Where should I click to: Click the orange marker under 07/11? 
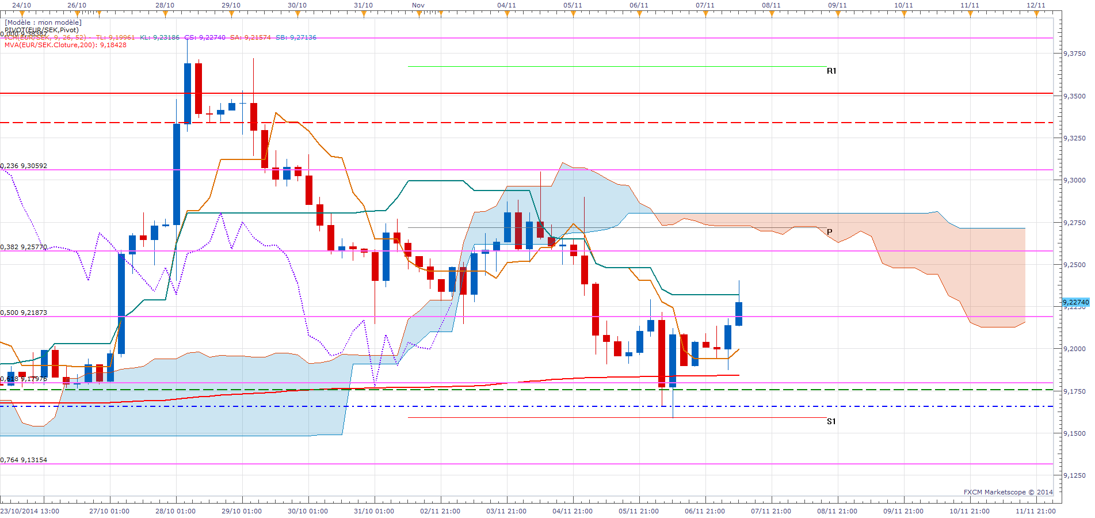pyautogui.click(x=705, y=13)
